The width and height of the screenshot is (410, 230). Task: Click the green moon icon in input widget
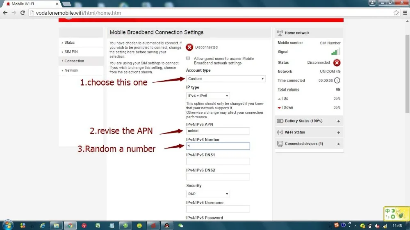393,211
